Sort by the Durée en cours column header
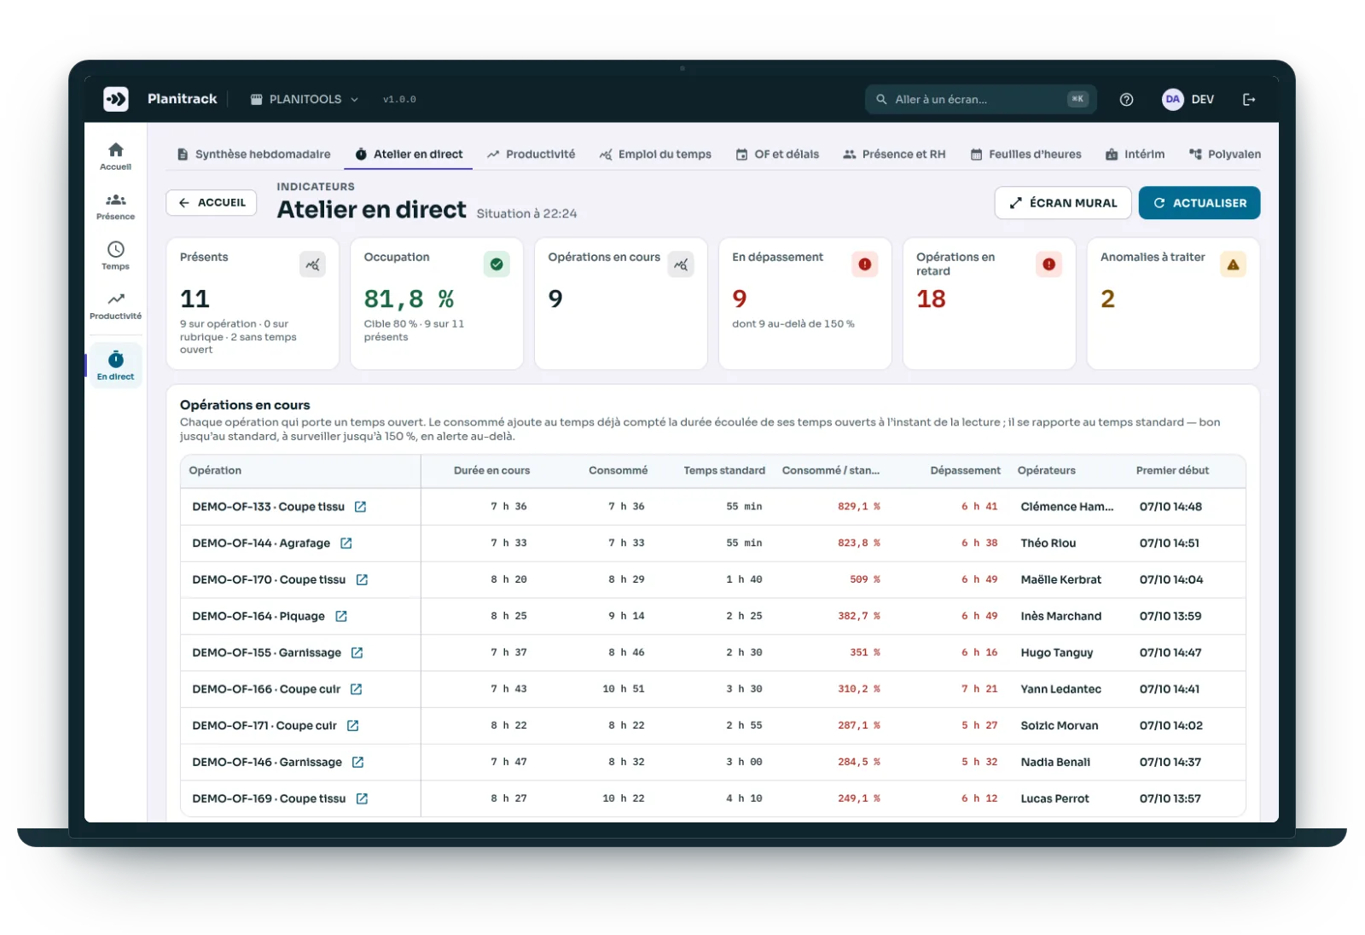 [x=491, y=471]
